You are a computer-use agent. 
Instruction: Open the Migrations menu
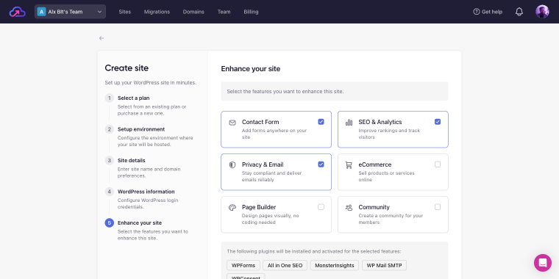tap(157, 12)
